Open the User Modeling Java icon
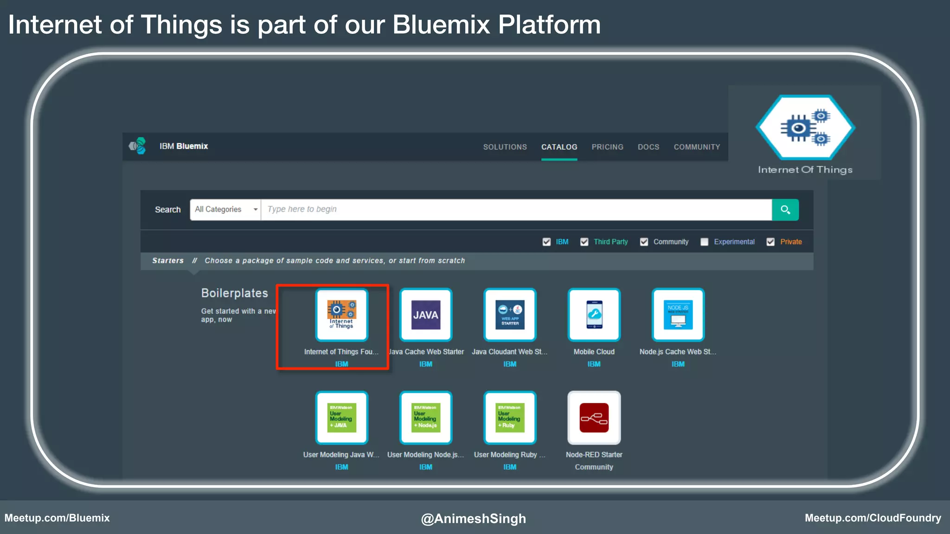The width and height of the screenshot is (950, 534). click(x=342, y=418)
